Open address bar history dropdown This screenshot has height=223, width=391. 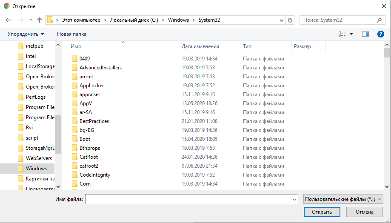[x=282, y=20]
